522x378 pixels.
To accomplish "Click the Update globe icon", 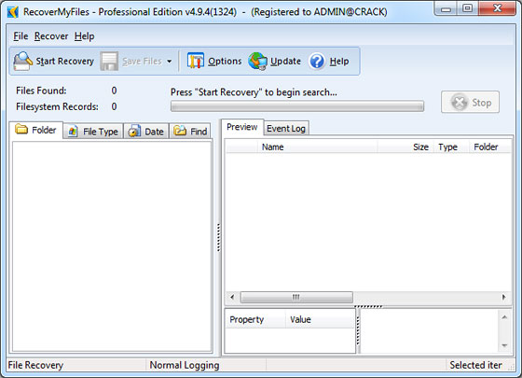I will pyautogui.click(x=257, y=61).
